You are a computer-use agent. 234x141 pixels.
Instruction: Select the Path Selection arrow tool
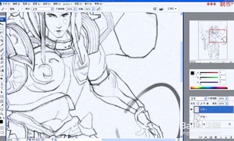click(2, 92)
